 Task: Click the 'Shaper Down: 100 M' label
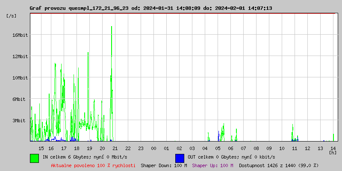tap(164, 165)
